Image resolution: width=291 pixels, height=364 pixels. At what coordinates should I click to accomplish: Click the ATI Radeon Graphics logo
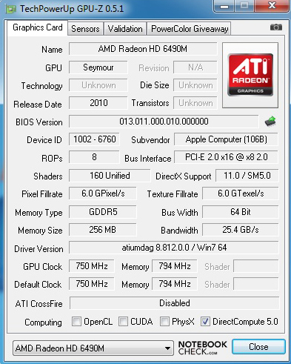[x=250, y=75]
